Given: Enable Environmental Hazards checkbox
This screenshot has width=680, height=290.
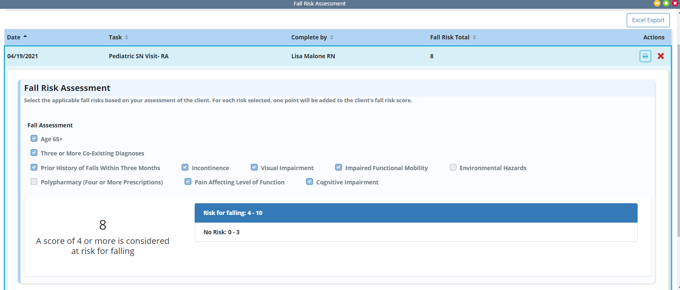Looking at the screenshot, I should point(453,167).
